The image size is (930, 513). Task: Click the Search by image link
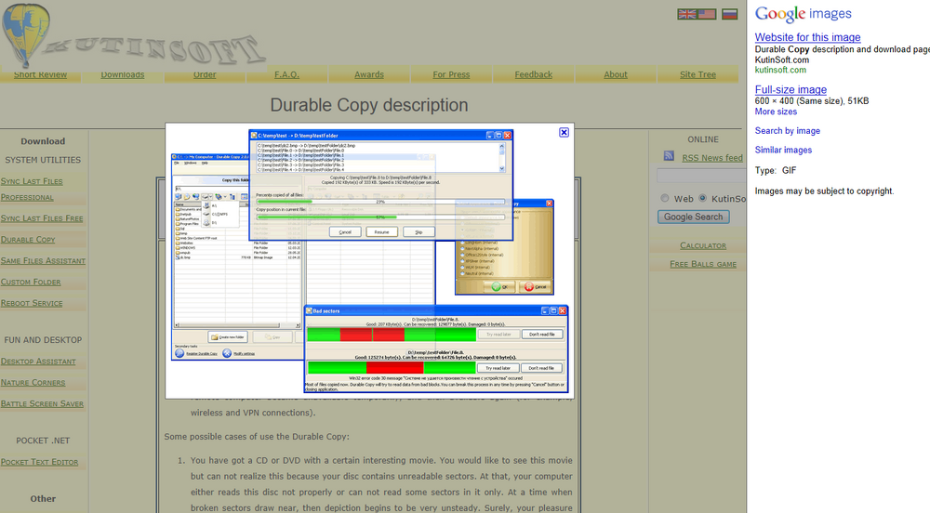tap(787, 130)
